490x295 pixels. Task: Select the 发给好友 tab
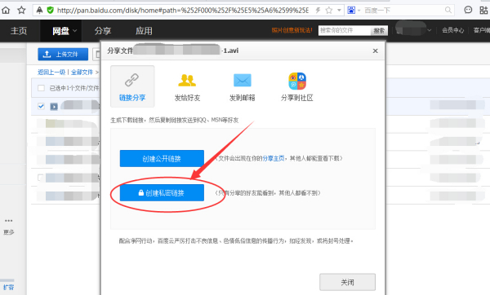(x=187, y=87)
